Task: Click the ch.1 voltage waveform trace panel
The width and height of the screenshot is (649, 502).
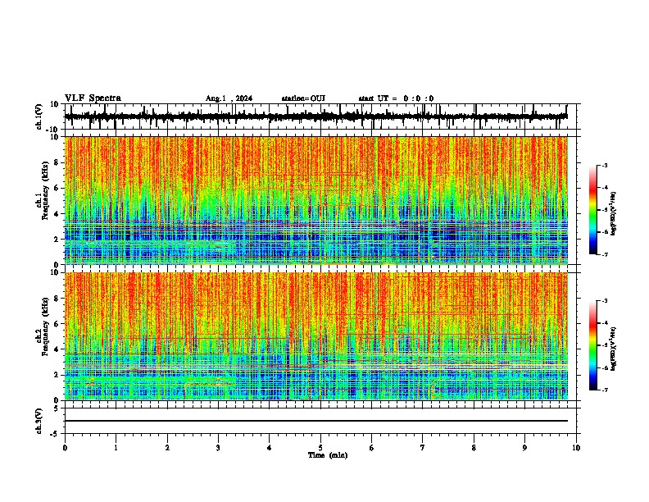Action: pos(320,116)
